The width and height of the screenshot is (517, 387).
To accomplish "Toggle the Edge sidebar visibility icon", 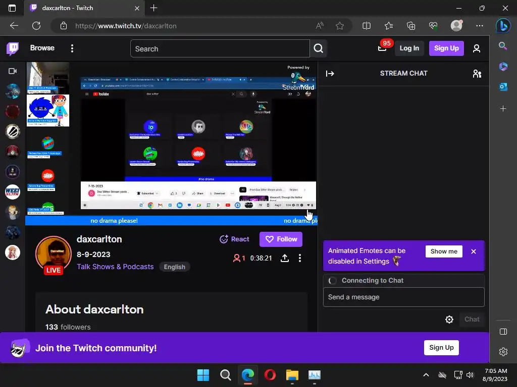I will click(x=503, y=332).
